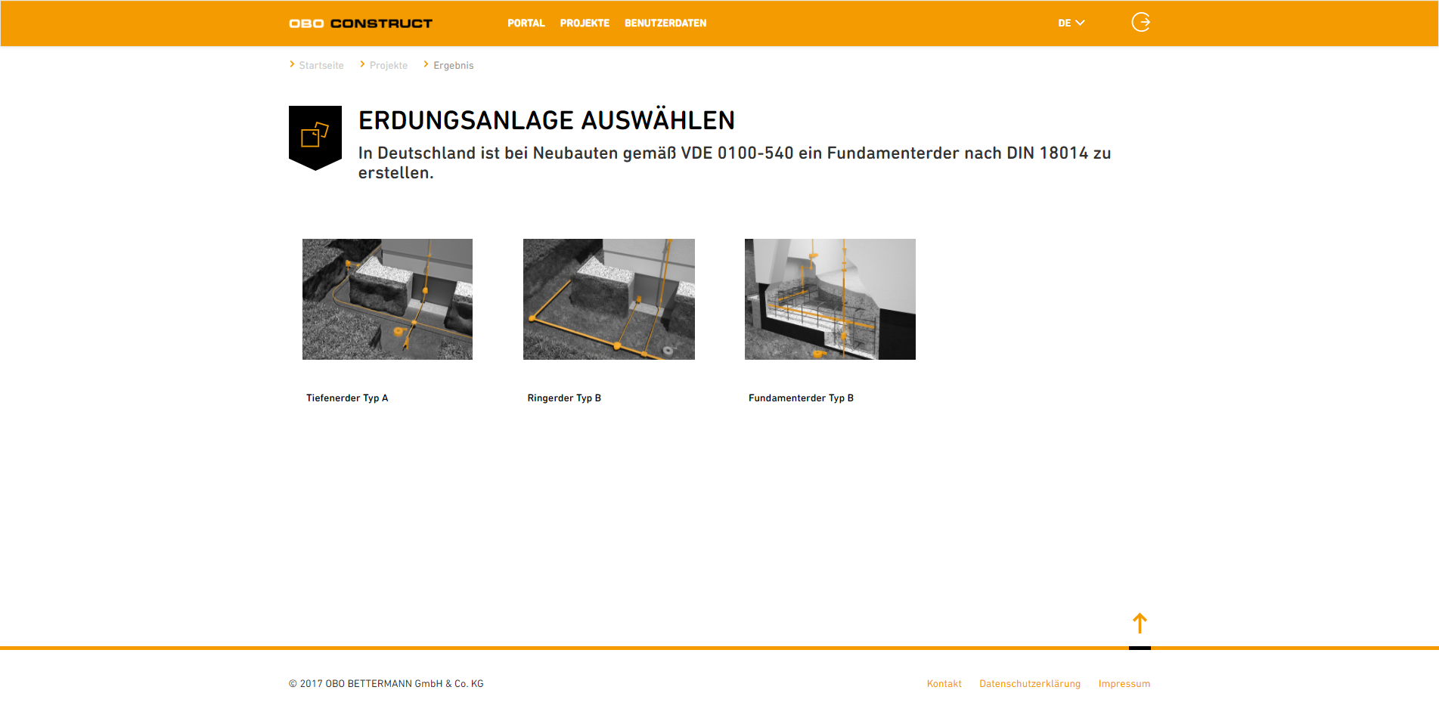Go to Projekte in top navigation
Viewport: 1439px width, 718px height.
pos(585,23)
